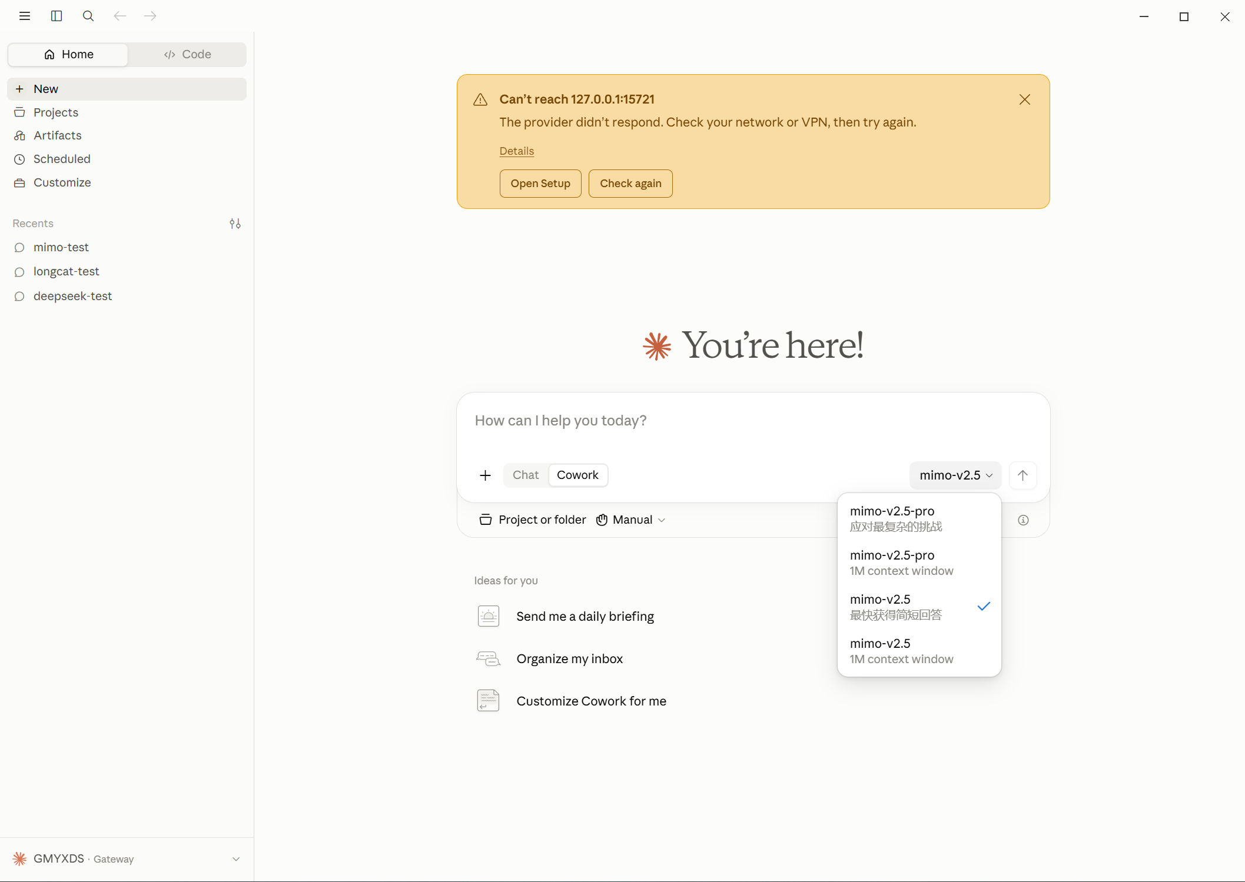Click the Open Setup button
The width and height of the screenshot is (1245, 882).
point(540,184)
